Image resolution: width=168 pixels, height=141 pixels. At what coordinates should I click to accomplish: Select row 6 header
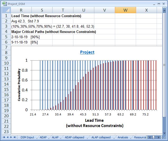tap(6, 42)
